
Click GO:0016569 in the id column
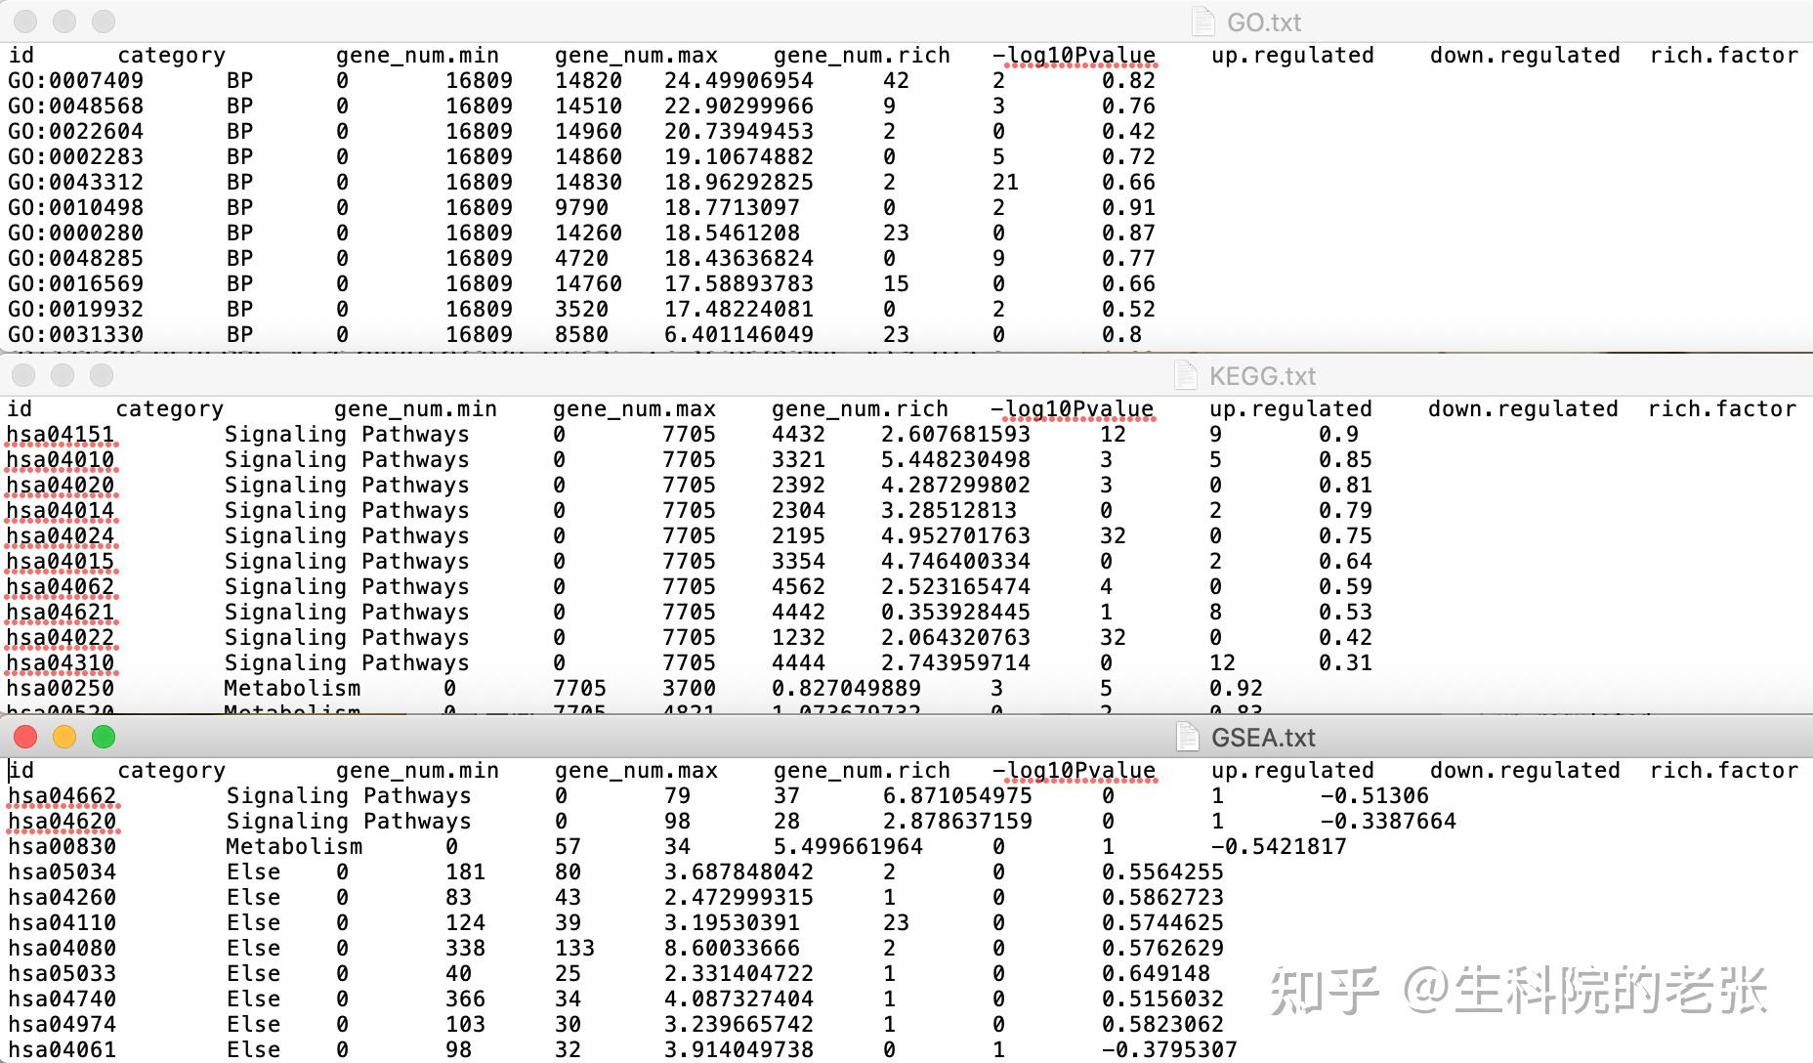tap(75, 283)
